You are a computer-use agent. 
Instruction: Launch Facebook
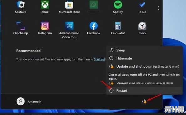tap(94, 28)
